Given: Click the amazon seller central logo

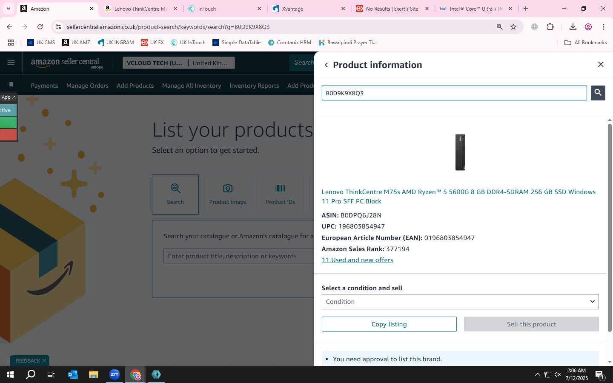Looking at the screenshot, I should point(67,63).
